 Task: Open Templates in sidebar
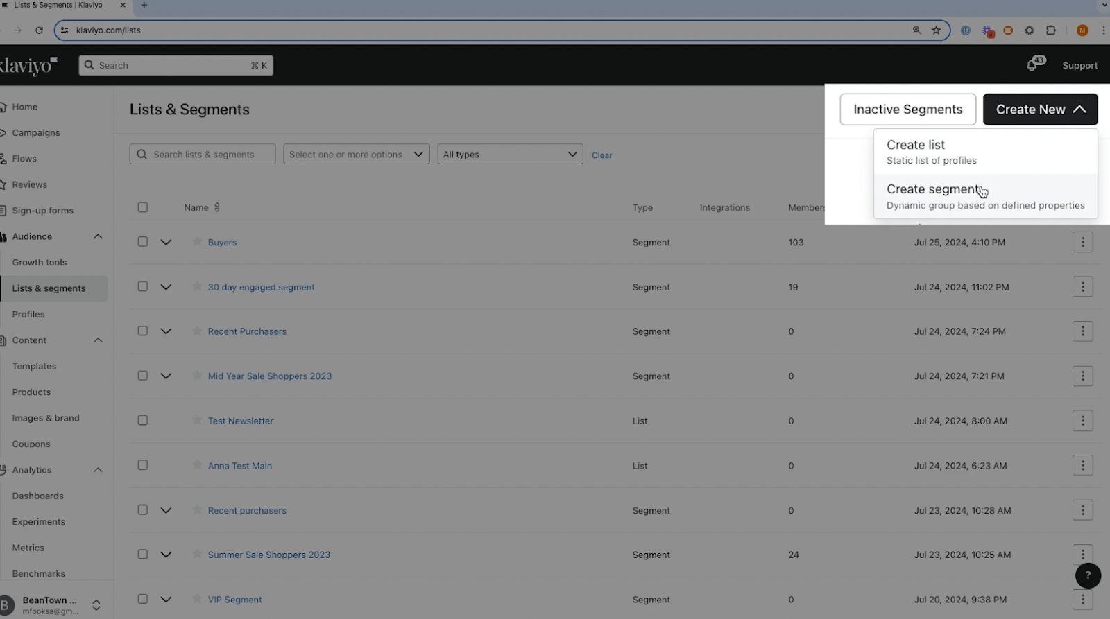pos(34,366)
